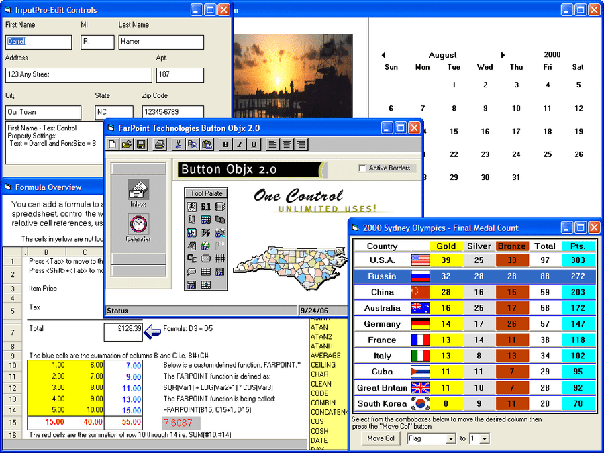Select COMBIN in the yellow function list
This screenshot has width=604, height=453.
(323, 403)
